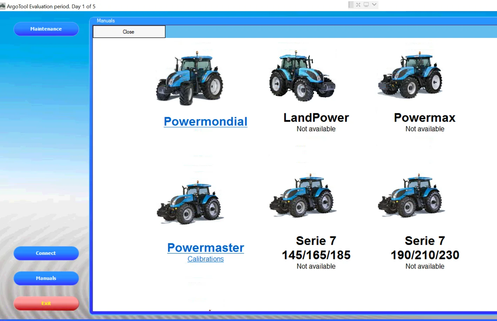
Task: Exit the application with the red Exit button
Action: tap(46, 303)
